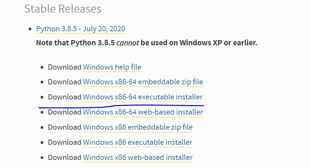Click the bullet before x86 embeddable zip file
Image resolution: width=310 pixels, height=168 pixels.
click(42, 127)
